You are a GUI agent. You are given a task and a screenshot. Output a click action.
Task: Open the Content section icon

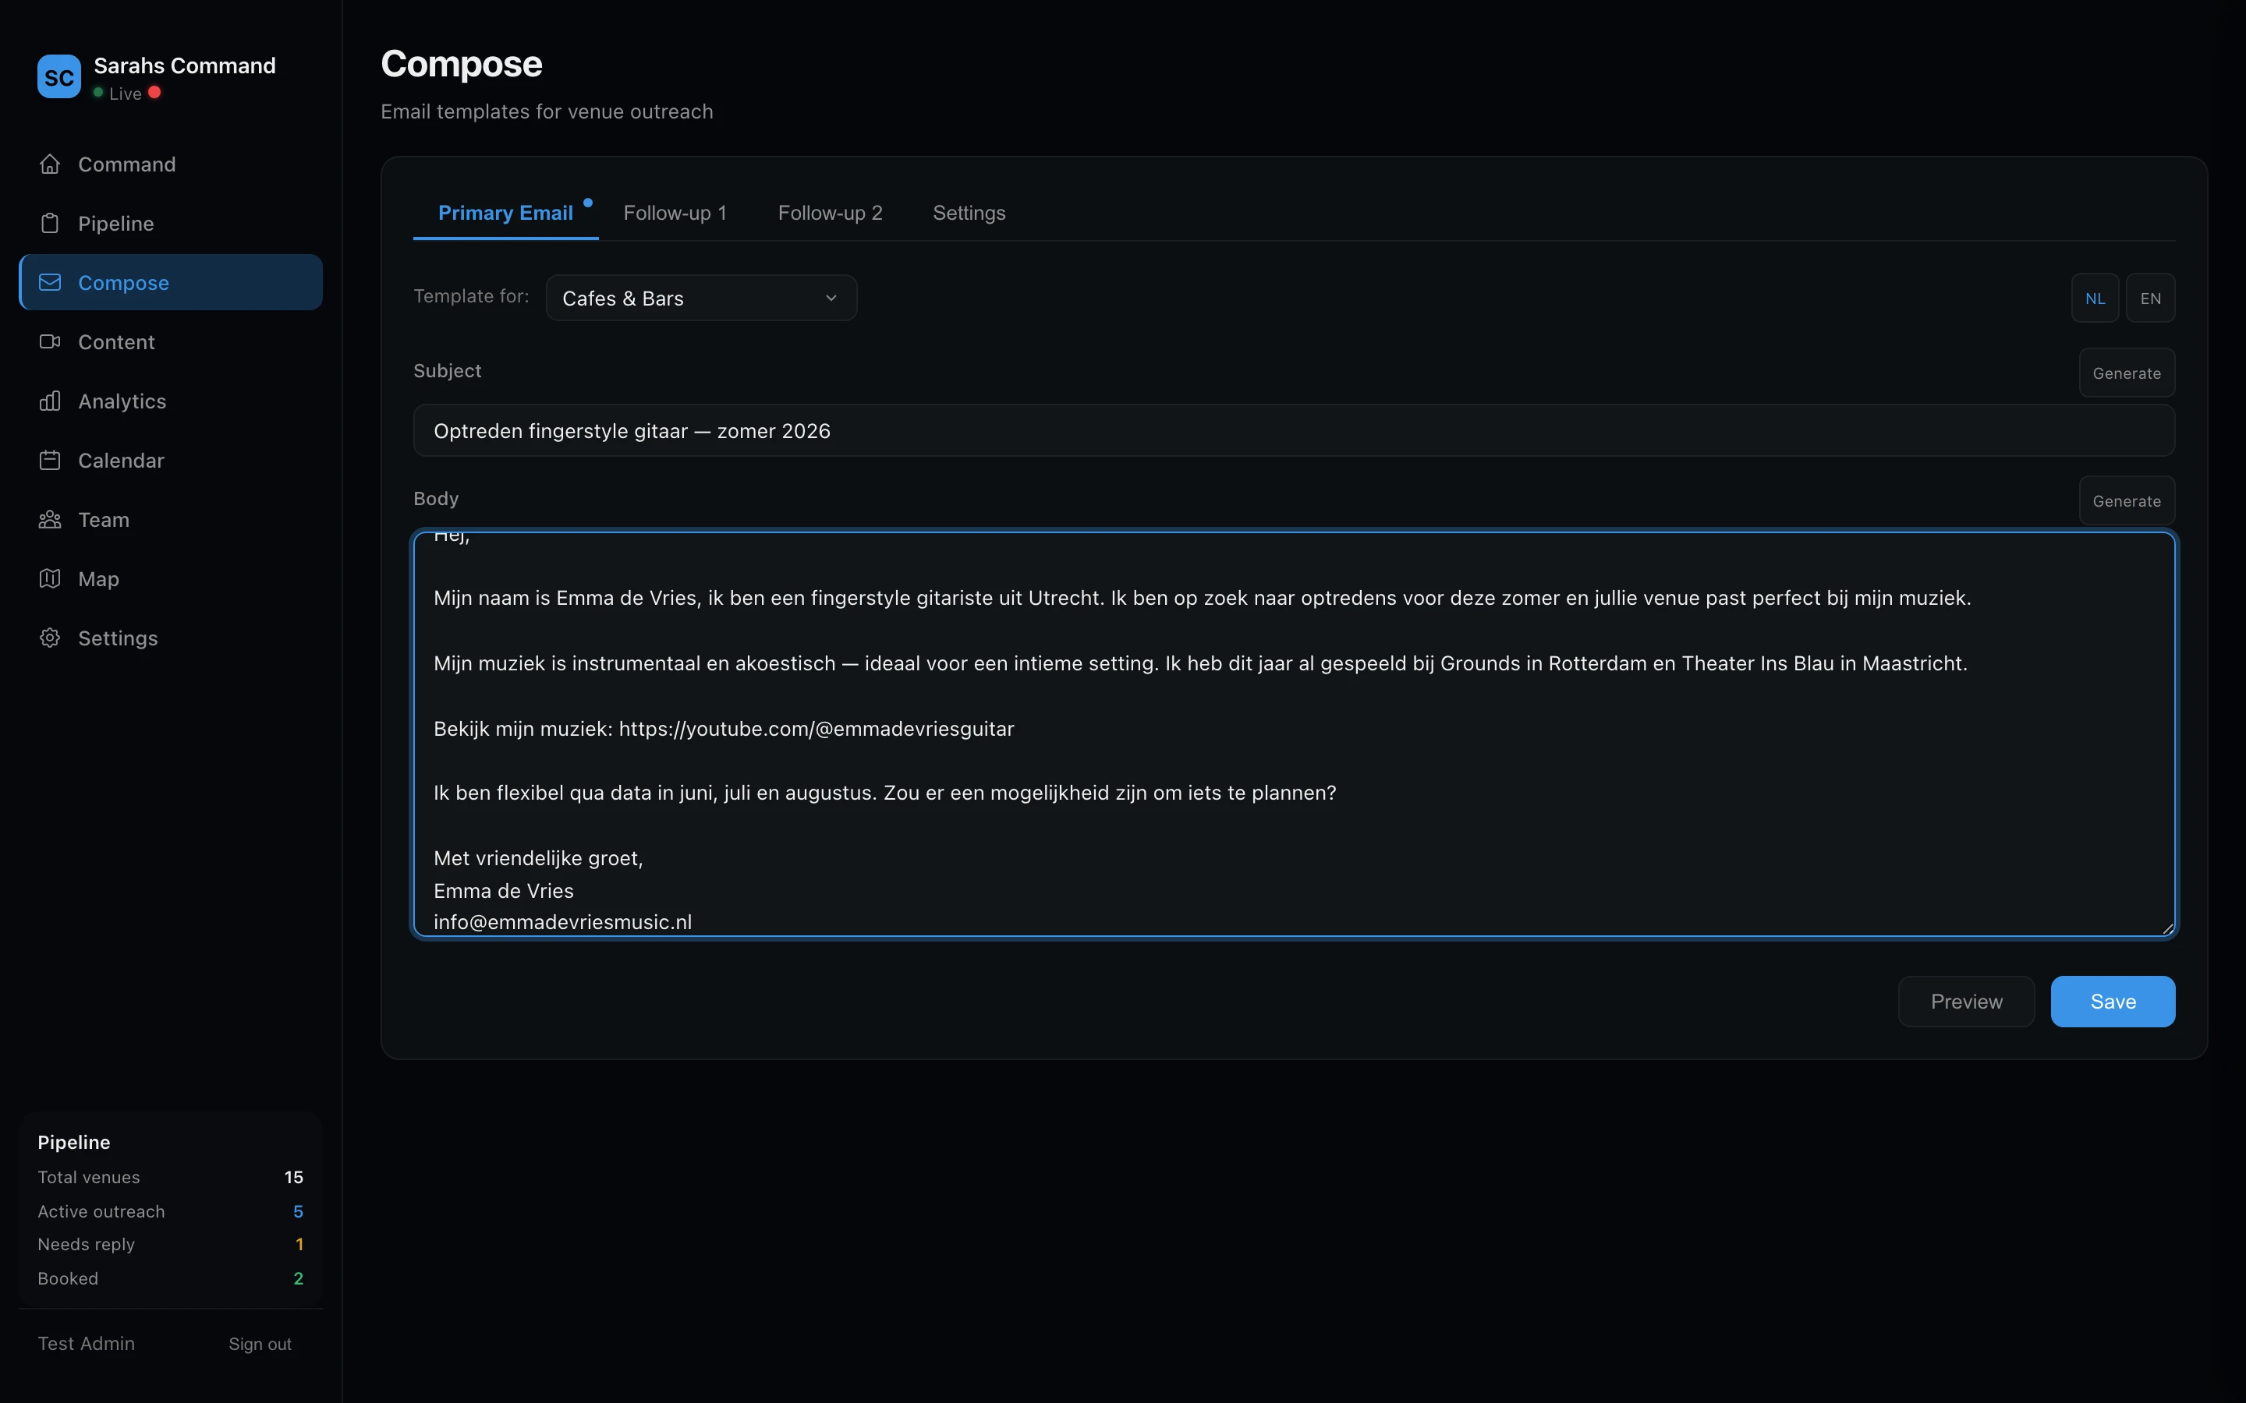(x=51, y=341)
